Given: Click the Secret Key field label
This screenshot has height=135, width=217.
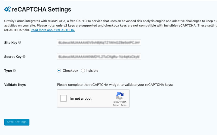Looking at the screenshot, I should tap(13, 57).
